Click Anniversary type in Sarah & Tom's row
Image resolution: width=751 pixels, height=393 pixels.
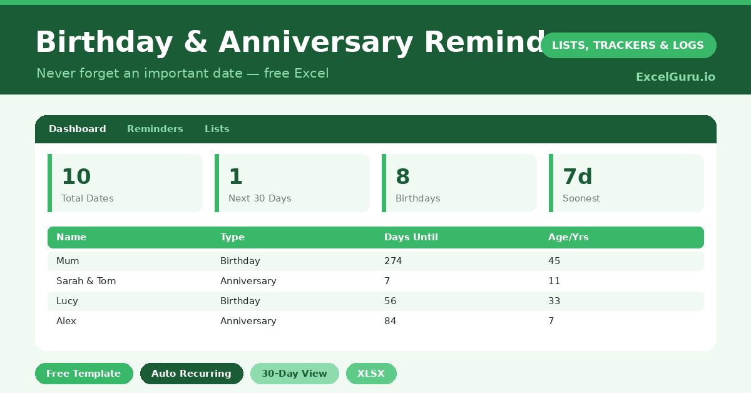coord(248,281)
